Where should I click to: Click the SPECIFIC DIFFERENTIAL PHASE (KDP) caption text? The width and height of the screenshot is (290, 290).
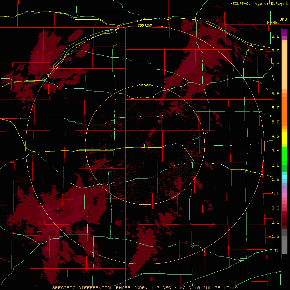tap(101, 288)
